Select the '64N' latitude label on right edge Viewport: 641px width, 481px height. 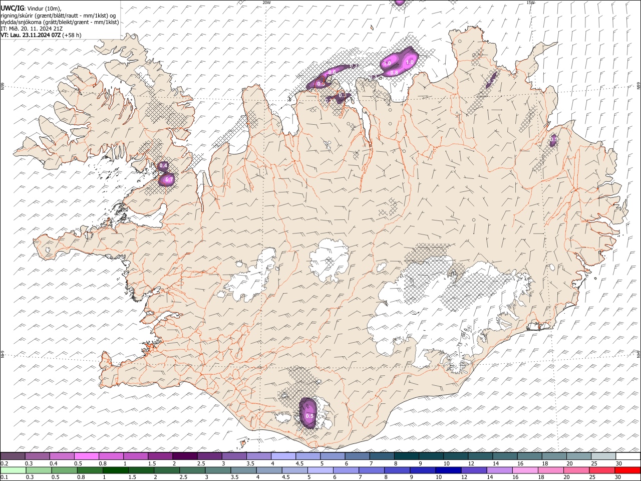click(x=638, y=354)
